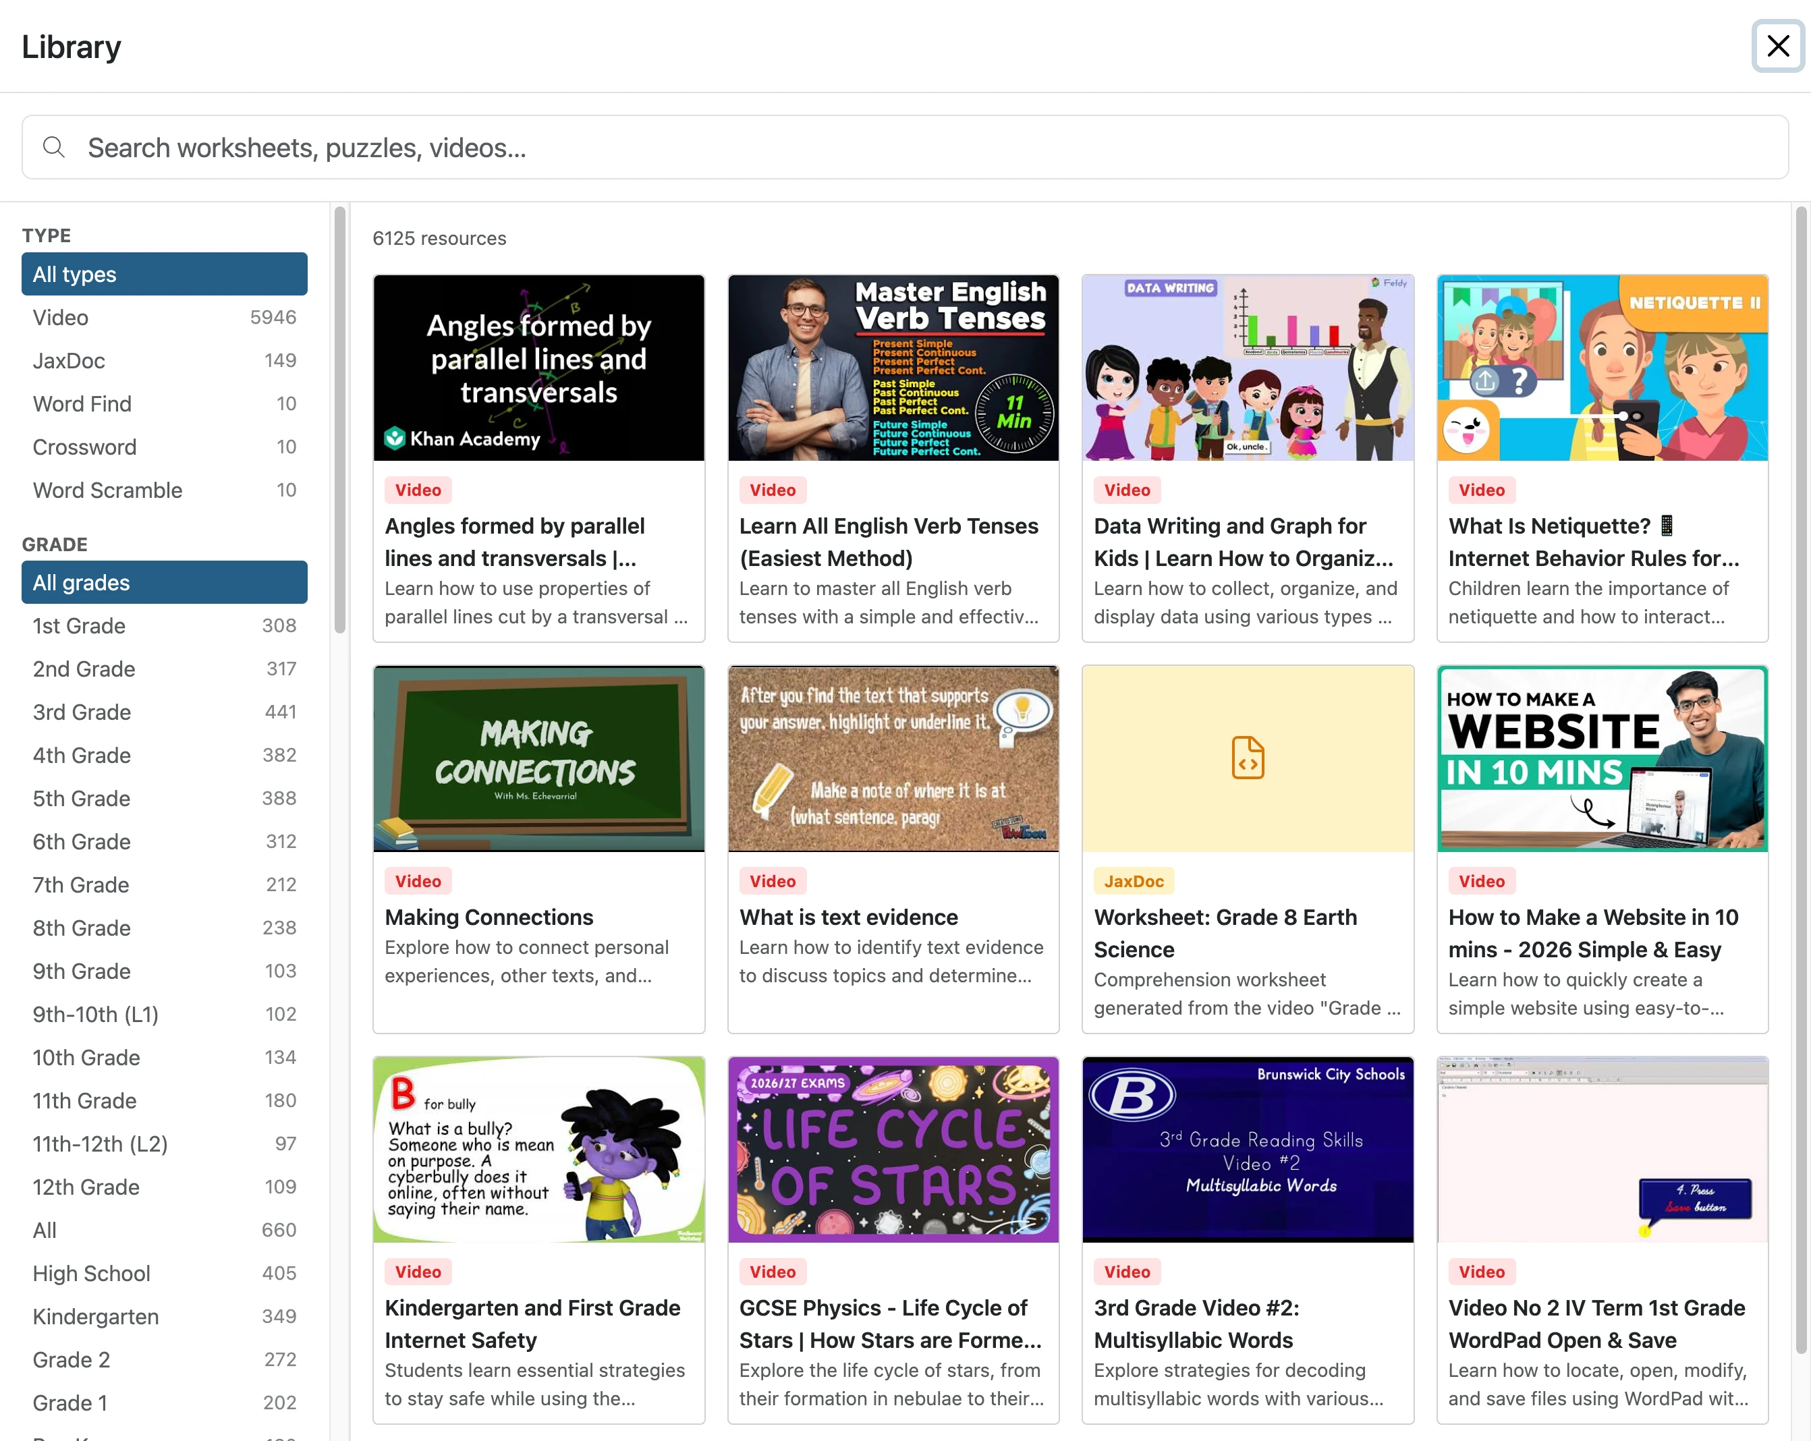1811x1441 pixels.
Task: Click the JaxDoc badge on the worksheet card
Action: [1133, 881]
